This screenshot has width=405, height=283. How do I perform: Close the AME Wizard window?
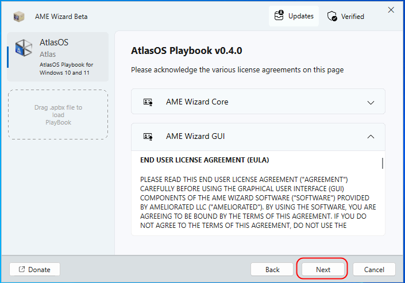(x=391, y=10)
